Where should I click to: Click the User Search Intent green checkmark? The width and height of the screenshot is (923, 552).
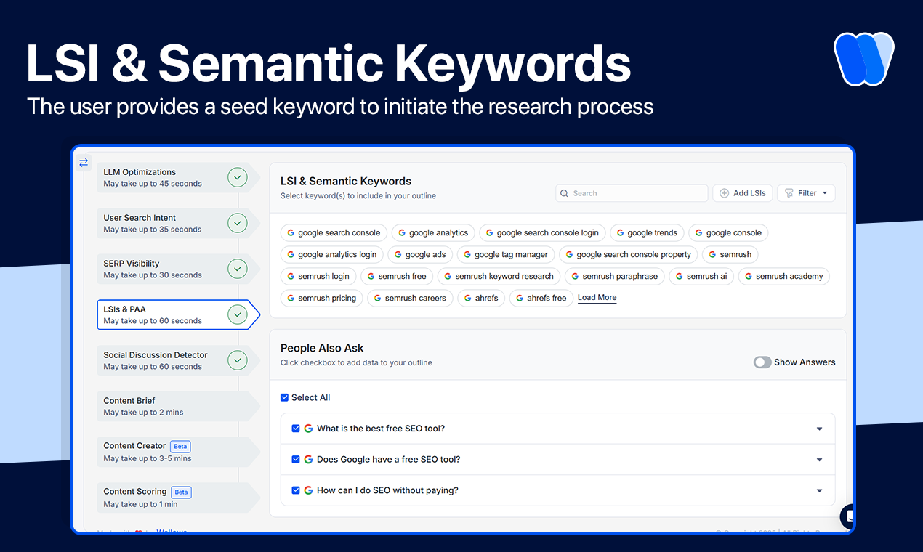click(237, 223)
